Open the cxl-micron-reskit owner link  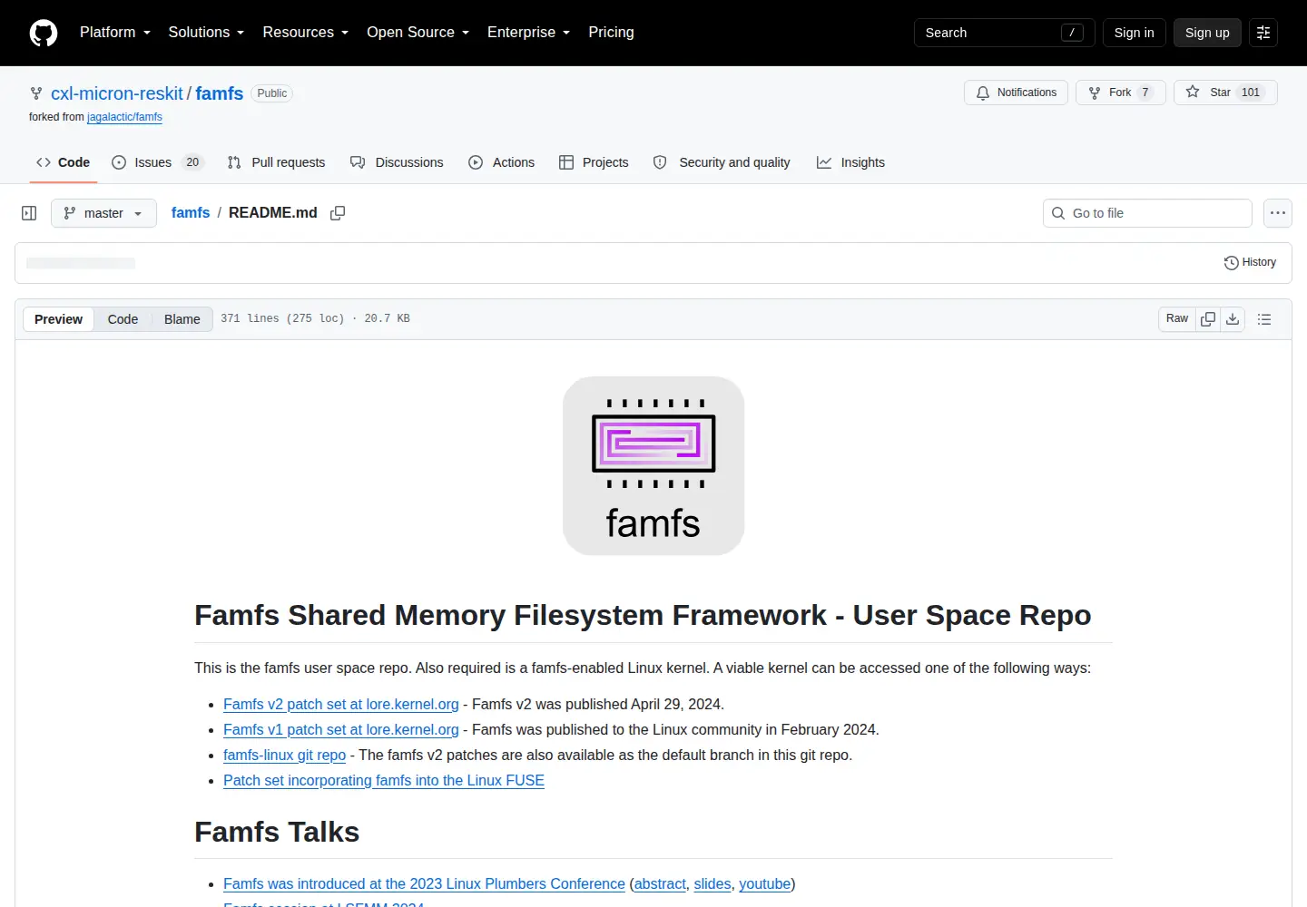[x=117, y=93]
